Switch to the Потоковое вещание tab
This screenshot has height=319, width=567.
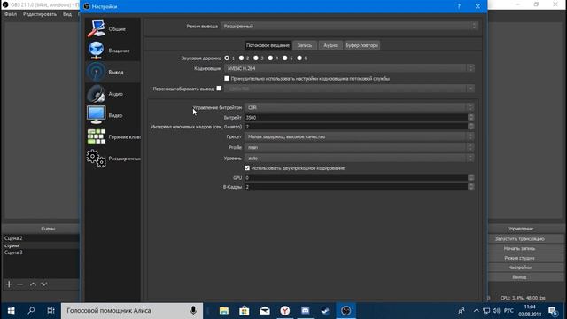pos(268,45)
